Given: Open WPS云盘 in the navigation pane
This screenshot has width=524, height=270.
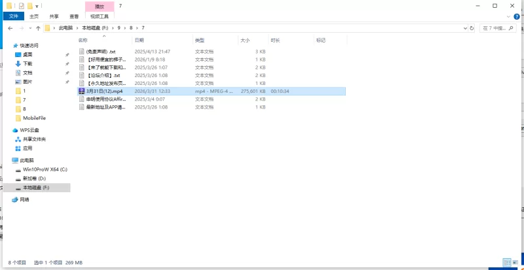Looking at the screenshot, I should coord(29,130).
